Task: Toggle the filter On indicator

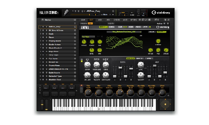Action: tap(82, 61)
